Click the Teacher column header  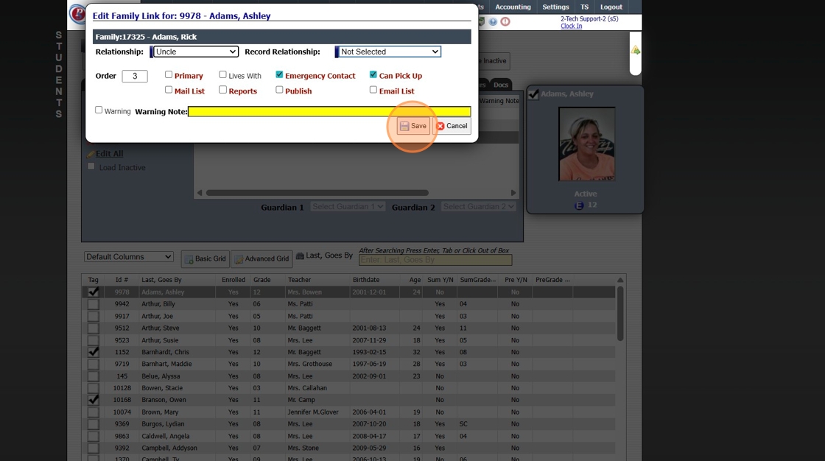[x=299, y=280]
